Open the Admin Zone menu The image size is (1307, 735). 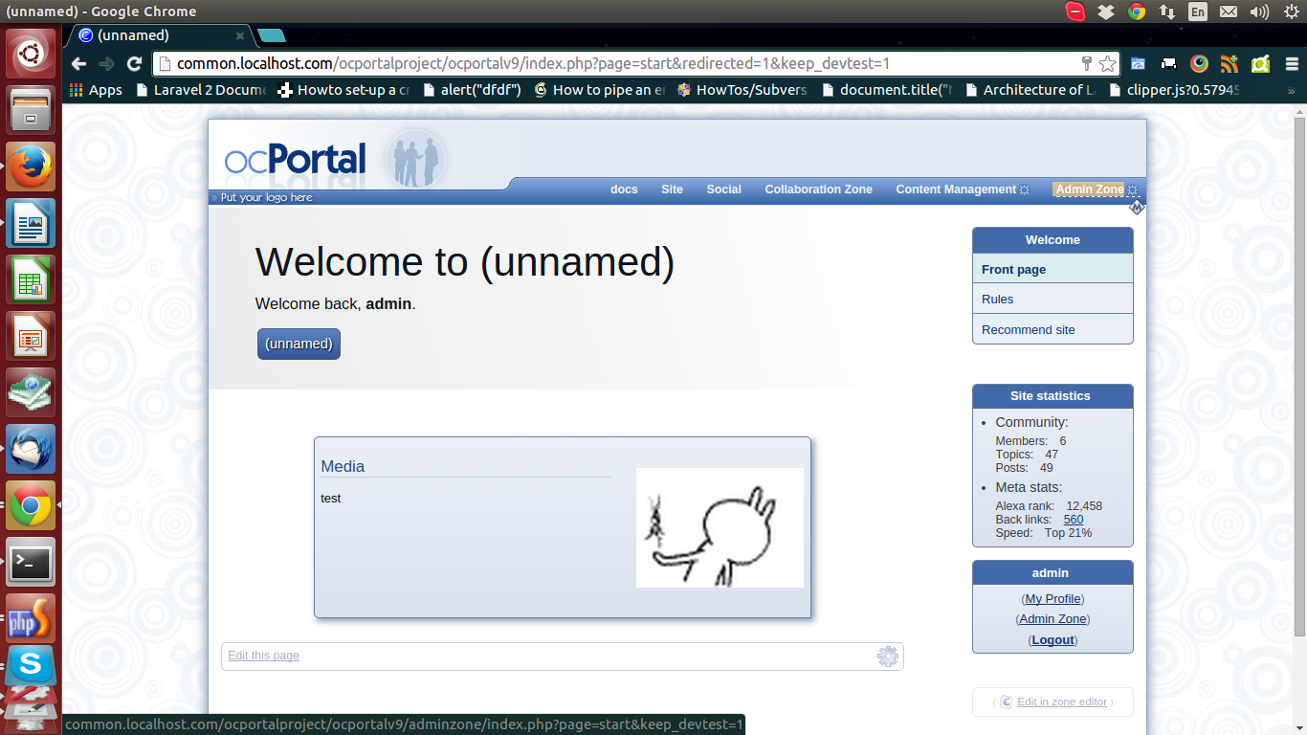coord(1089,189)
